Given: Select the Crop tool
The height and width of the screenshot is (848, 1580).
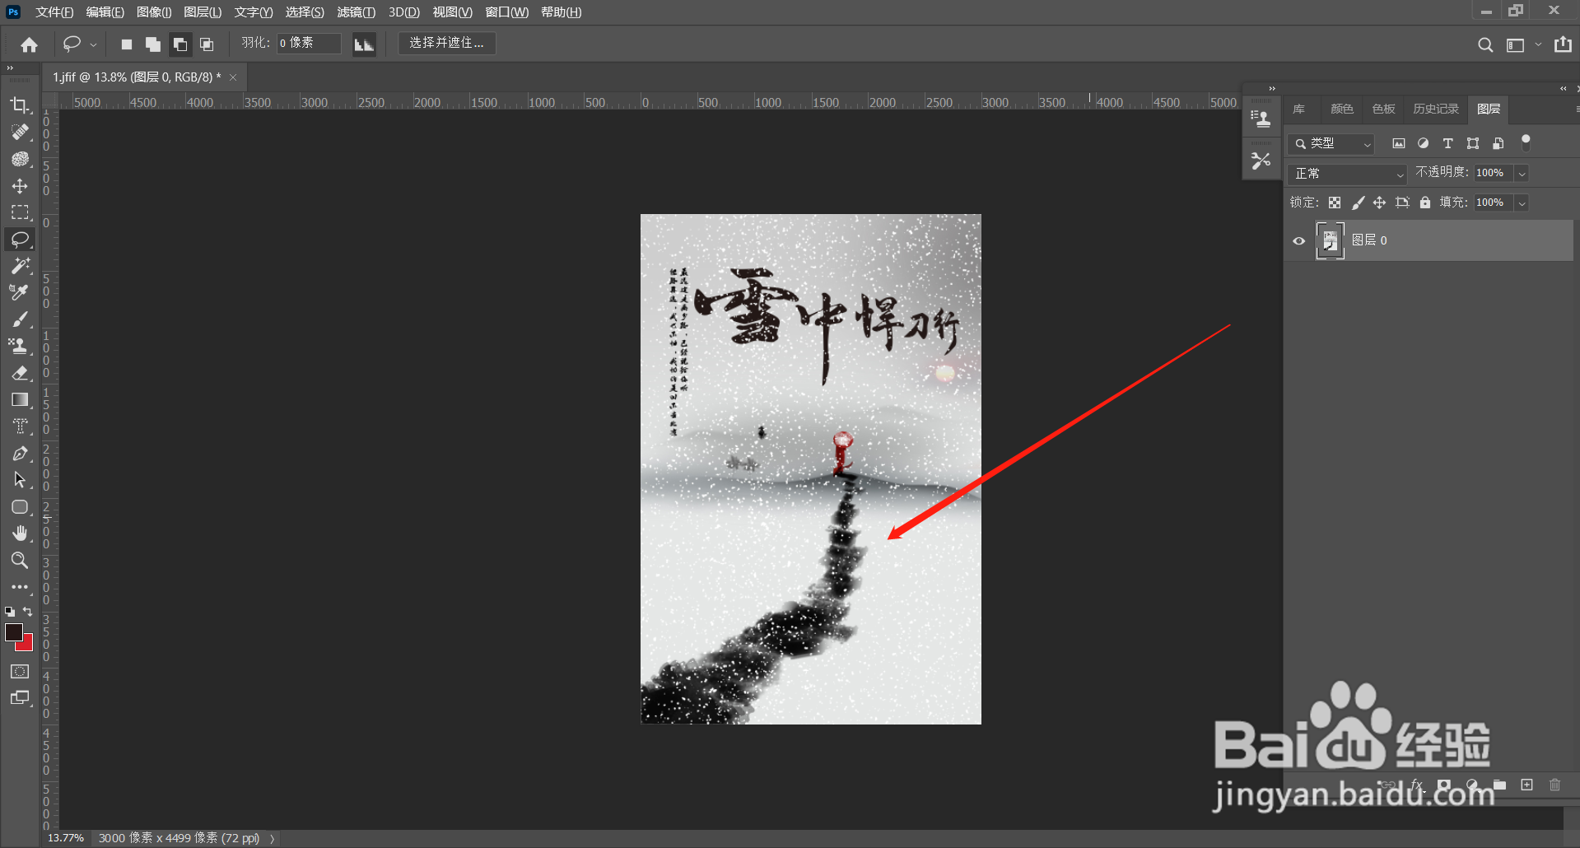Looking at the screenshot, I should tap(20, 105).
